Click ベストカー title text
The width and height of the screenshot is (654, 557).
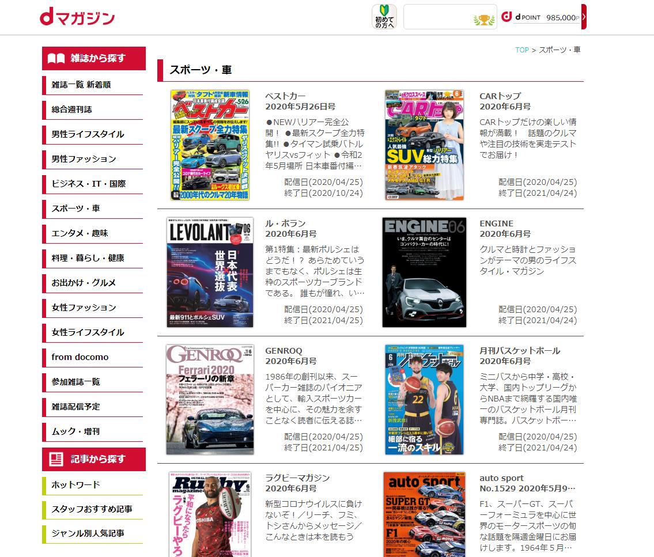(x=285, y=96)
